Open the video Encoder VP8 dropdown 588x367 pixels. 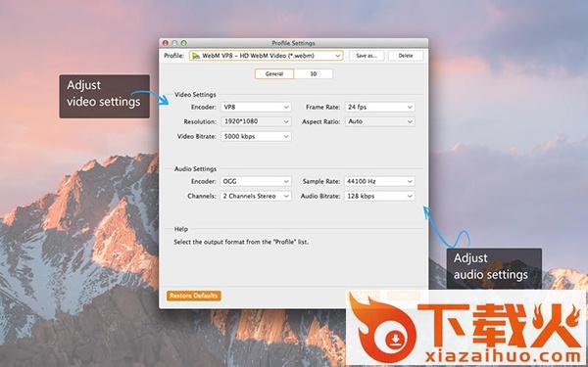[256, 107]
